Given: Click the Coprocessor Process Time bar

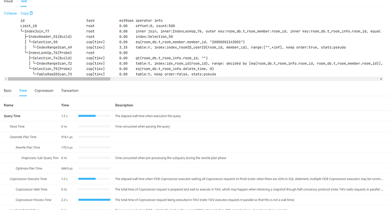Looking at the screenshot, I should pos(94,200).
